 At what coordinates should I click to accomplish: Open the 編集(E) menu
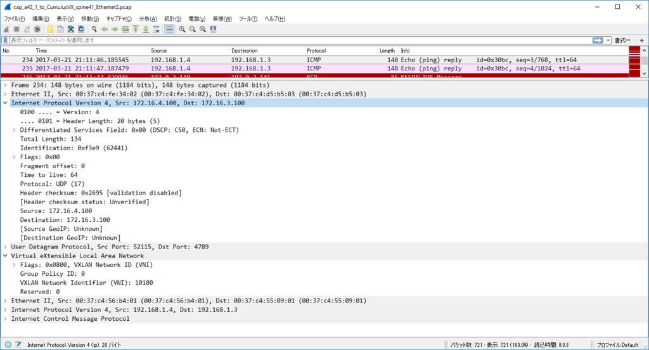(x=41, y=18)
